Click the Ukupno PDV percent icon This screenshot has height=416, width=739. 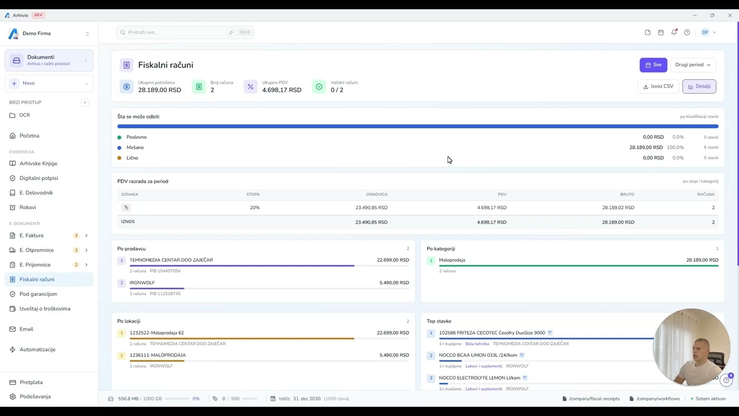click(x=250, y=87)
